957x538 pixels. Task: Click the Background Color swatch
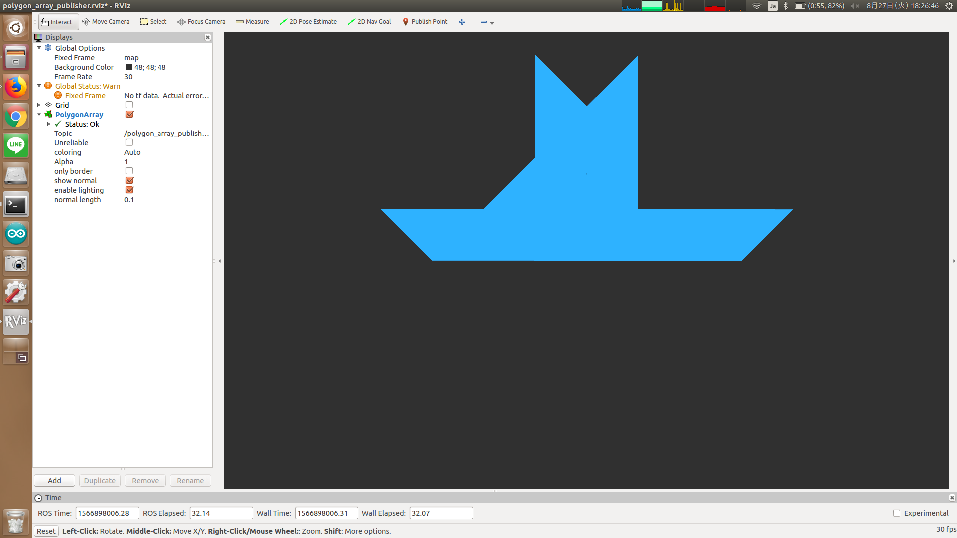pos(129,67)
